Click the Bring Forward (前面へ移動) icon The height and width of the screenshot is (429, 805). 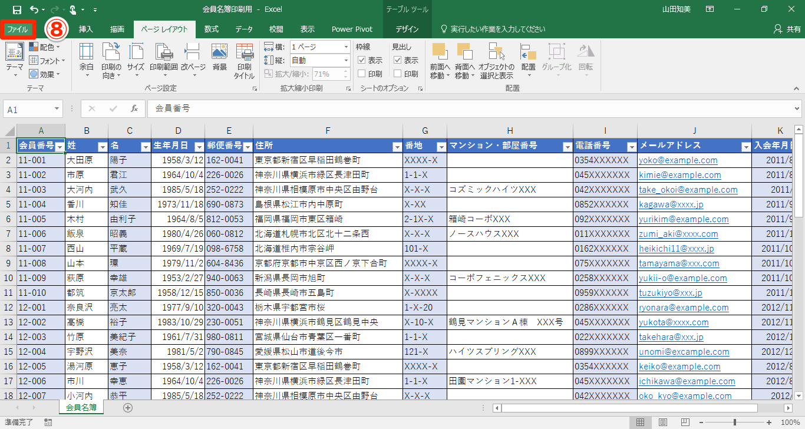(440, 51)
